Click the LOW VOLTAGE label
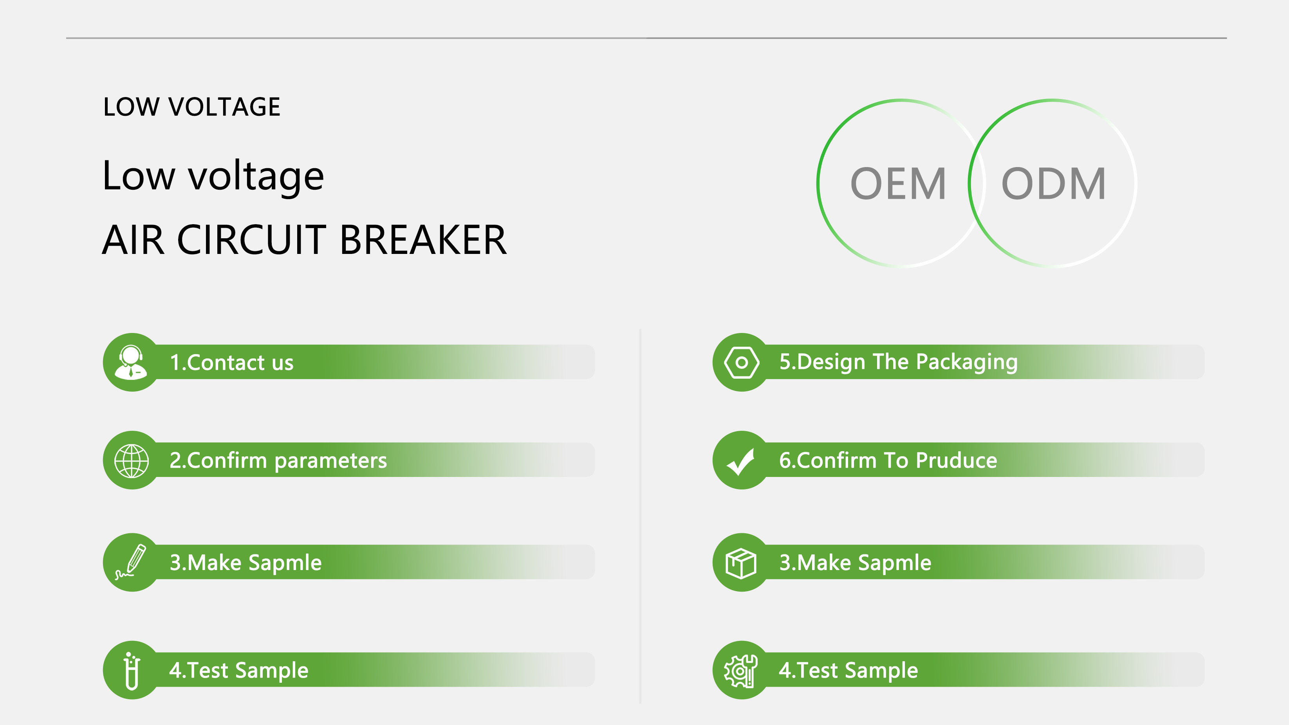1289x725 pixels. tap(191, 106)
